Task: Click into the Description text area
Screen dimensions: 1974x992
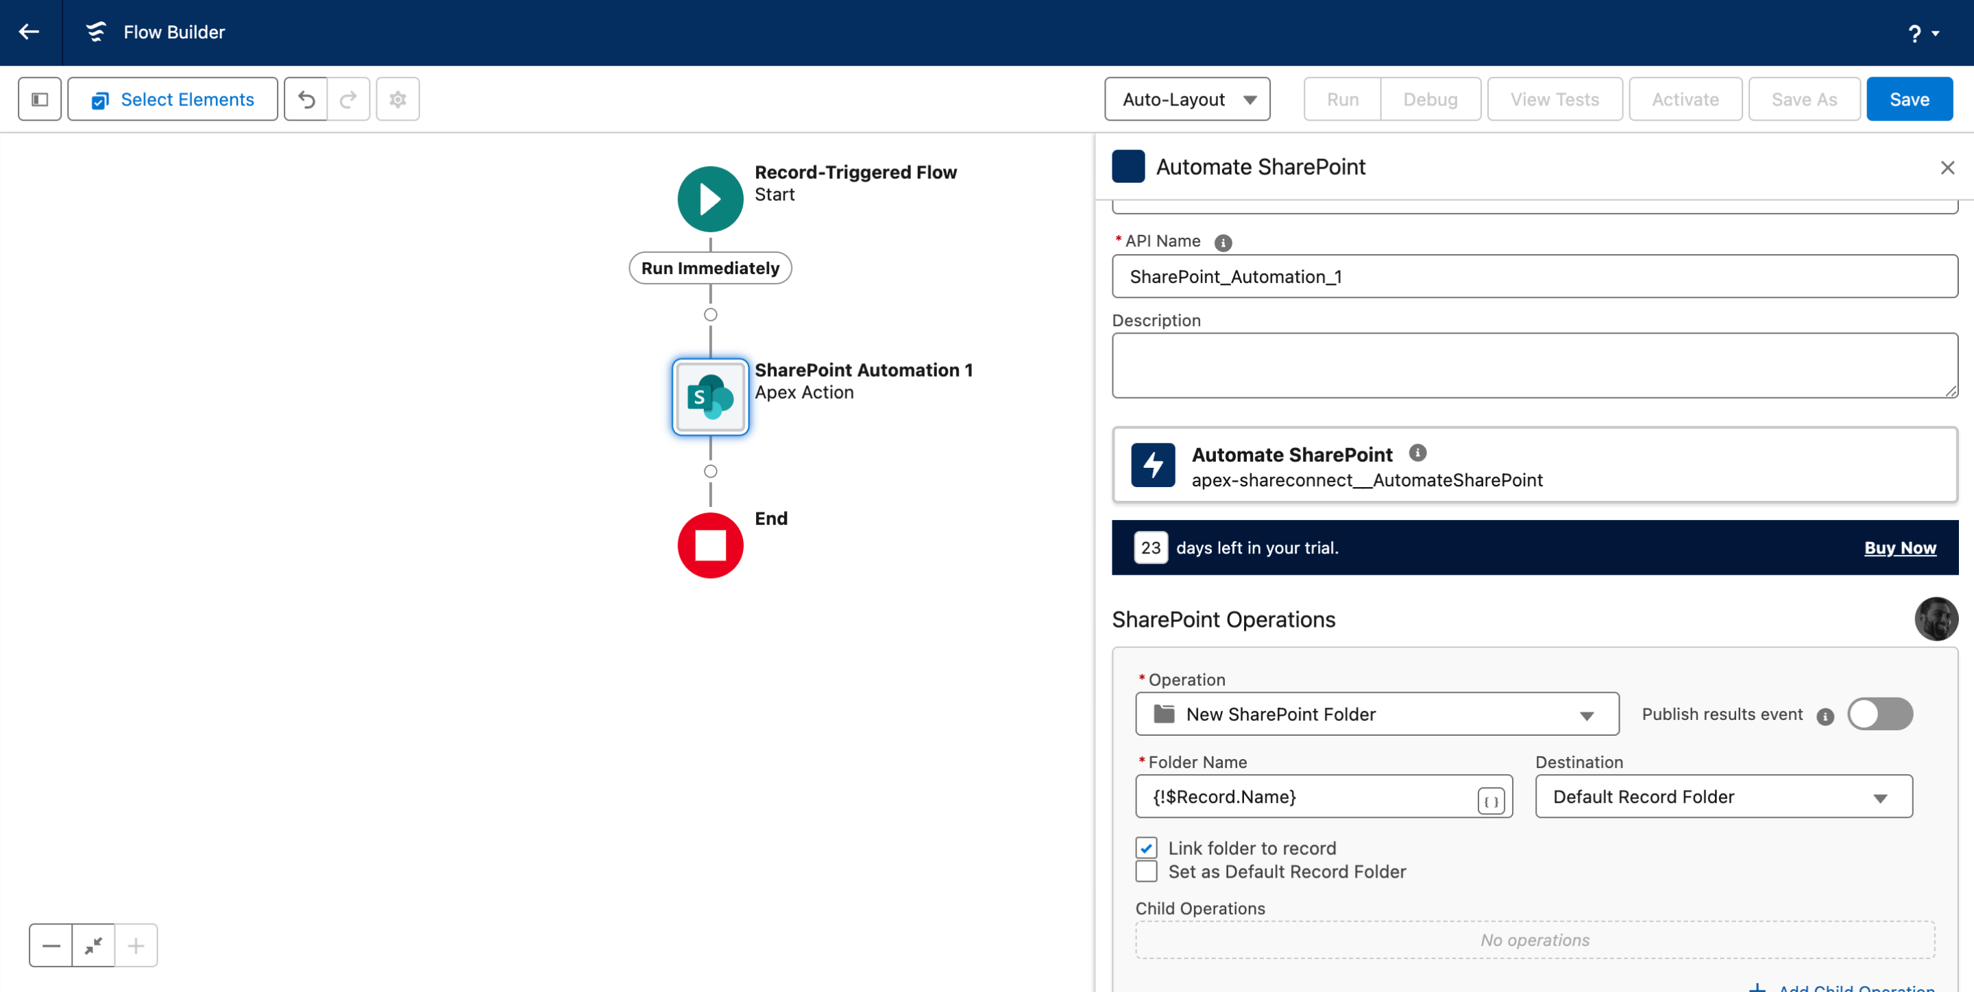Action: [1534, 365]
